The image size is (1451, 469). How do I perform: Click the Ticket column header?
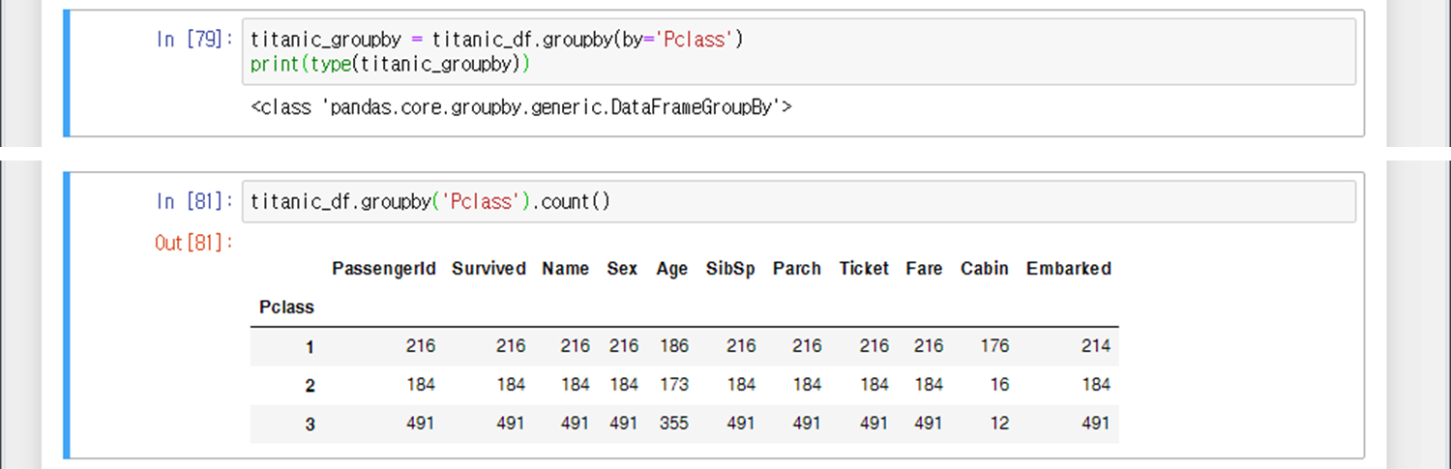click(864, 269)
